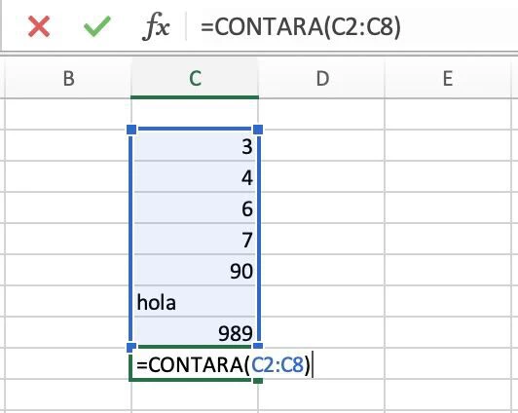Click the top-right blue range handle
This screenshot has height=413, width=518.
click(x=258, y=130)
